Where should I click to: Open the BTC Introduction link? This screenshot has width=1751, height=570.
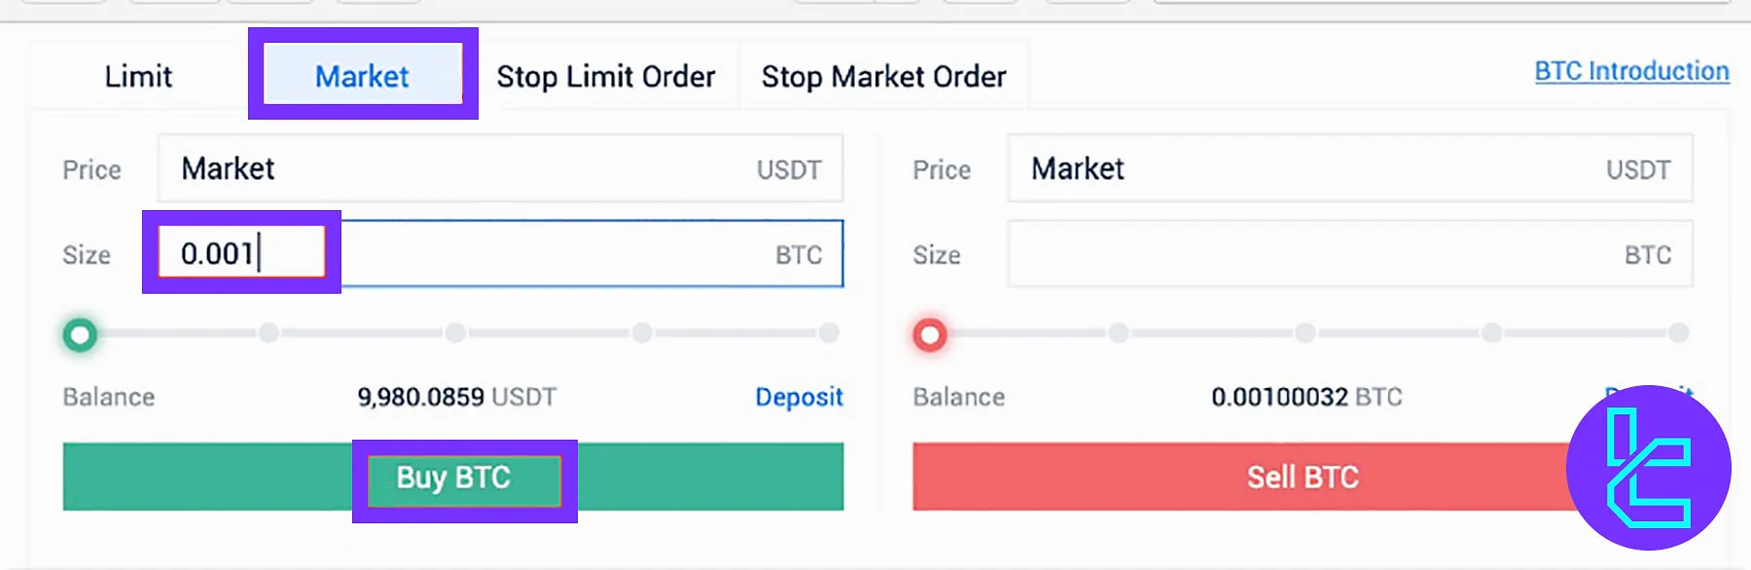pyautogui.click(x=1632, y=71)
